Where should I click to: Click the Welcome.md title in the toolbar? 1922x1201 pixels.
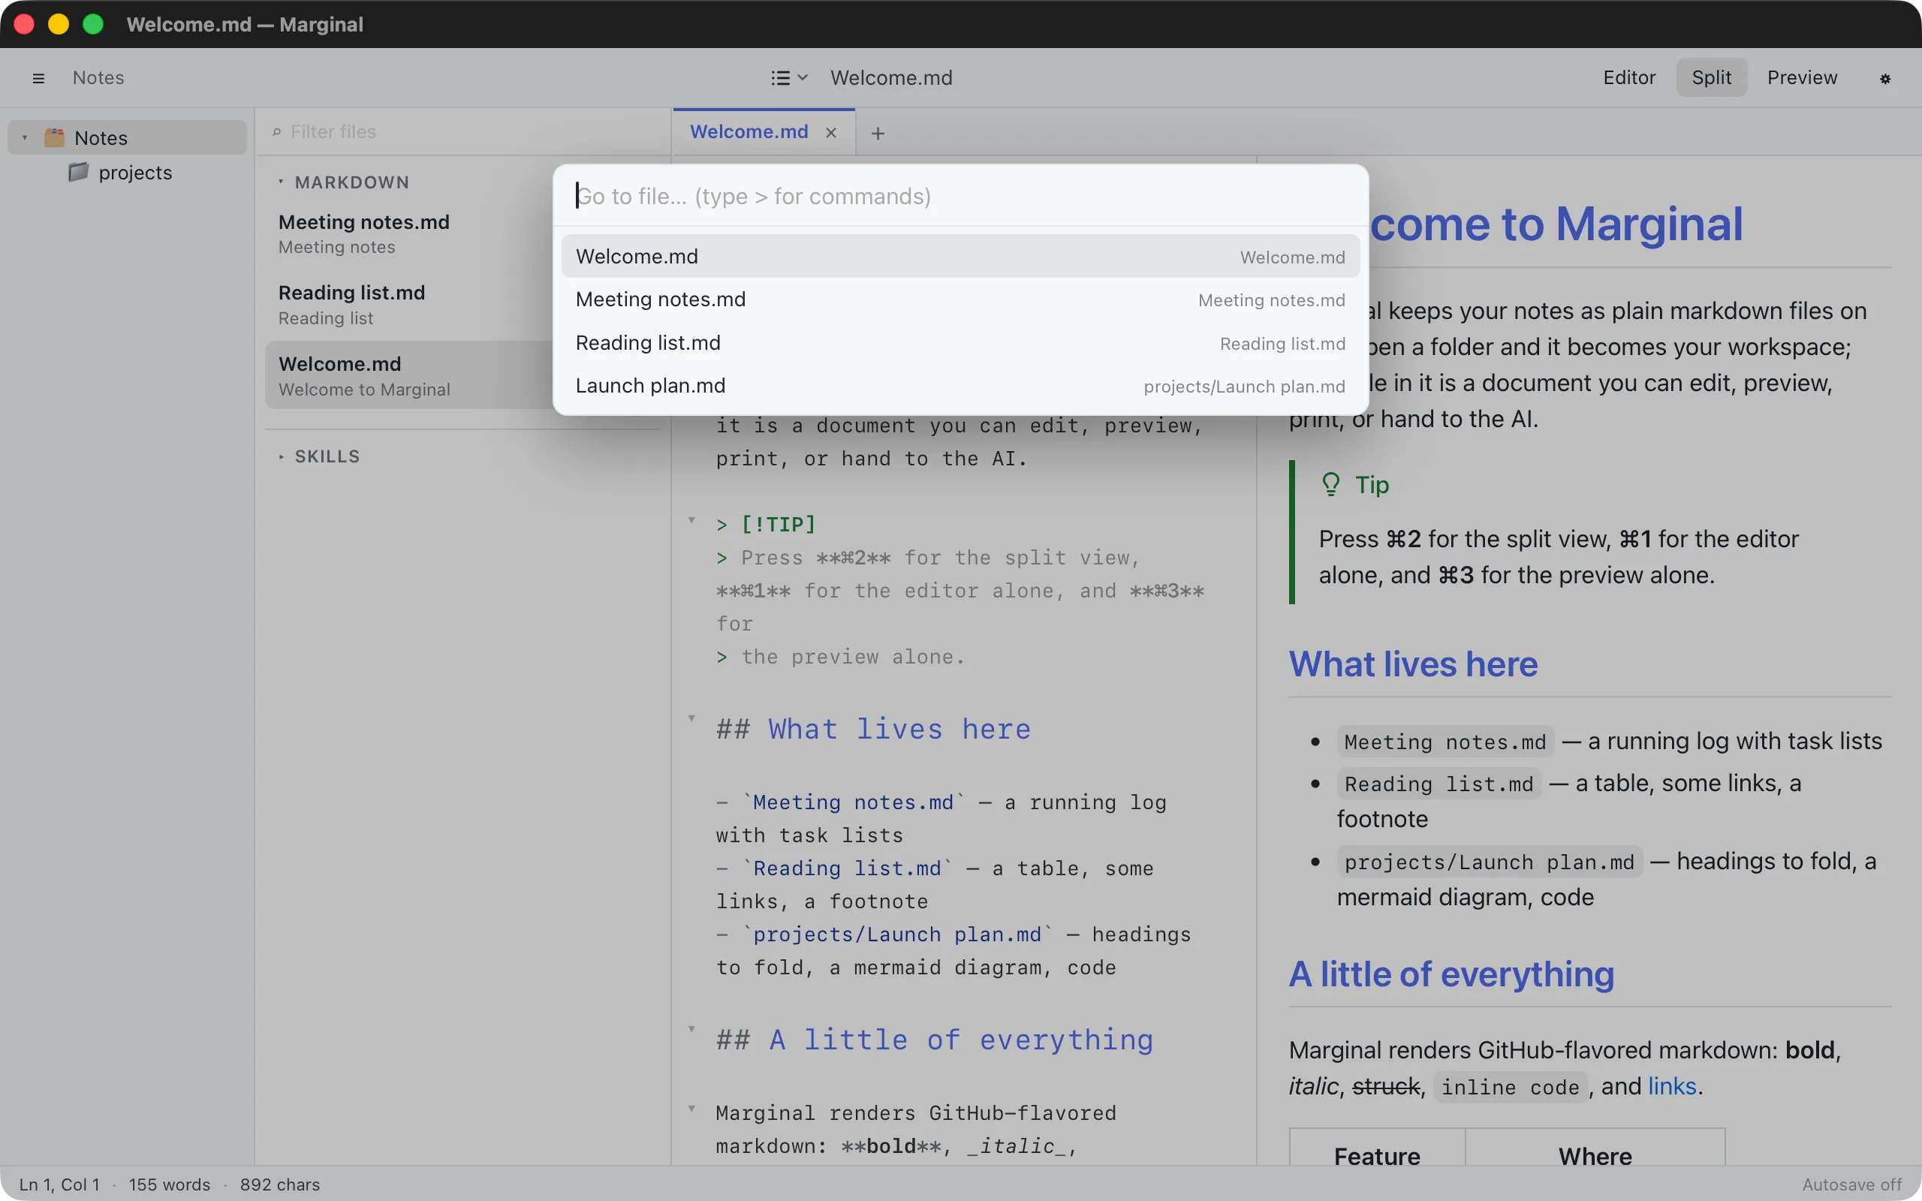tap(891, 78)
